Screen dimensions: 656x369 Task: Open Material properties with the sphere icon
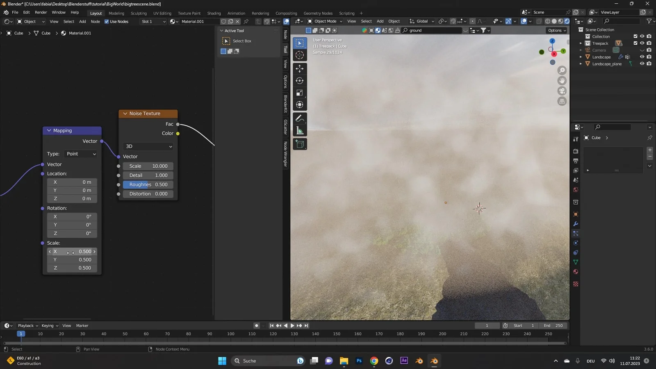click(576, 272)
